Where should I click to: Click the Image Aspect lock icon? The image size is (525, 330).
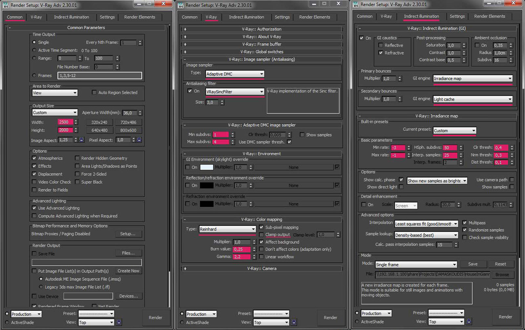point(82,140)
